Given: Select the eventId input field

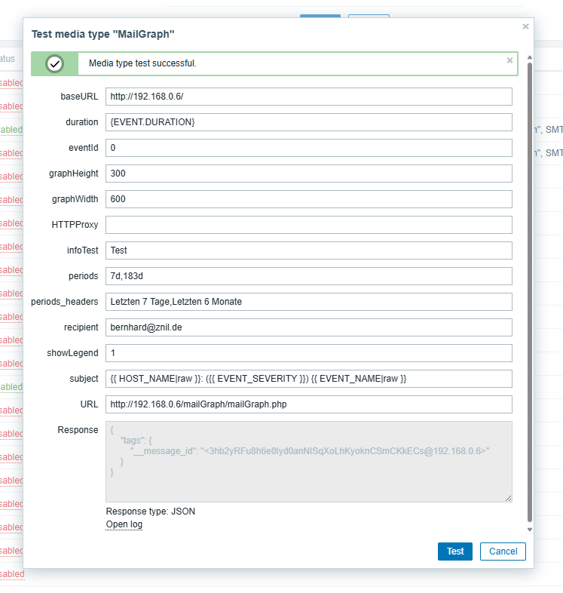Looking at the screenshot, I should coord(308,148).
